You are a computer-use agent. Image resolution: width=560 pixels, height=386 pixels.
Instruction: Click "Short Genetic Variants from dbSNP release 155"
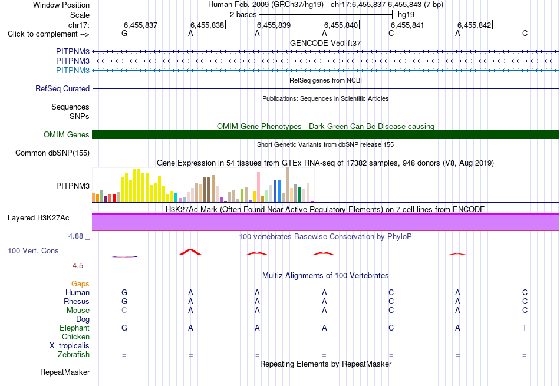point(325,144)
